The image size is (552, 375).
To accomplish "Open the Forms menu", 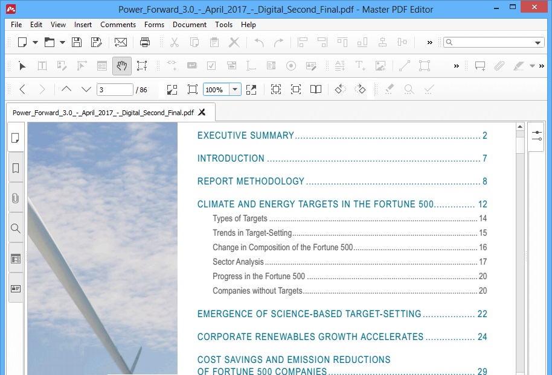I will tap(154, 25).
